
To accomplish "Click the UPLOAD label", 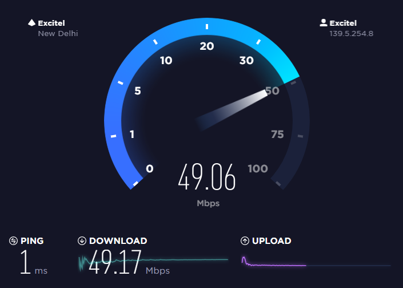I will click(x=272, y=241).
